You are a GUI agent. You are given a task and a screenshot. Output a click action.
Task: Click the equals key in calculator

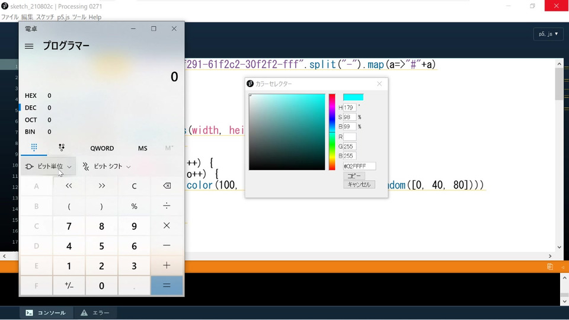(167, 286)
